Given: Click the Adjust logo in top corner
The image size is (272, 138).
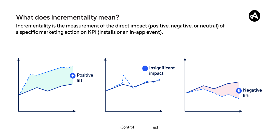Looking at the screenshot, I should [x=254, y=16].
